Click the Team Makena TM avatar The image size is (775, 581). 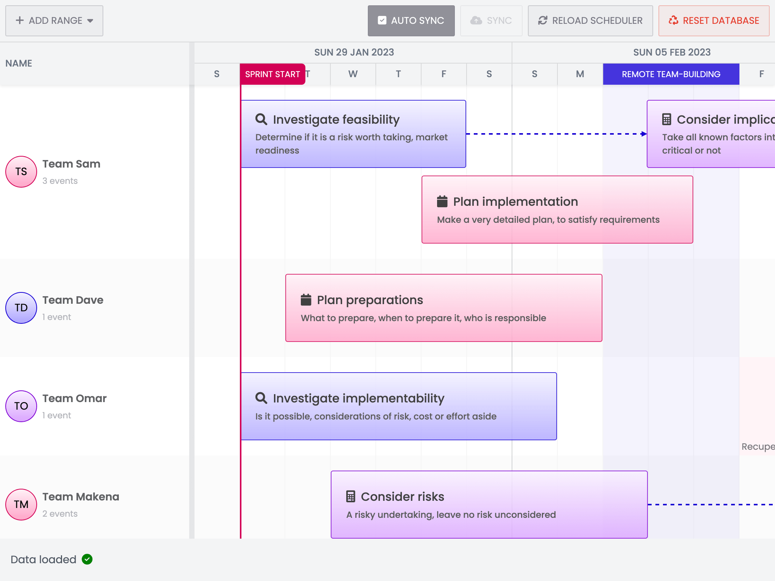[x=21, y=505]
